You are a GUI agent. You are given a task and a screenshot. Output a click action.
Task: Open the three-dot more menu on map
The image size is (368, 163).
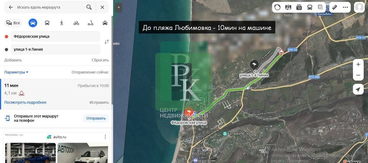tap(345, 7)
